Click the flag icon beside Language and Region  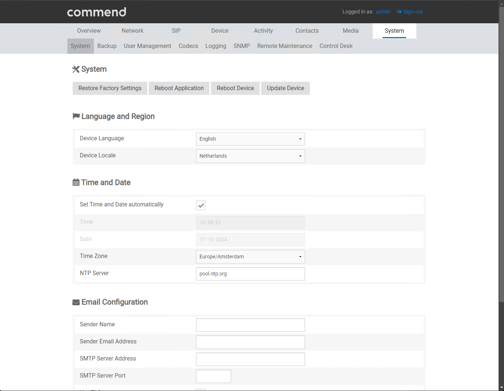pyautogui.click(x=76, y=116)
